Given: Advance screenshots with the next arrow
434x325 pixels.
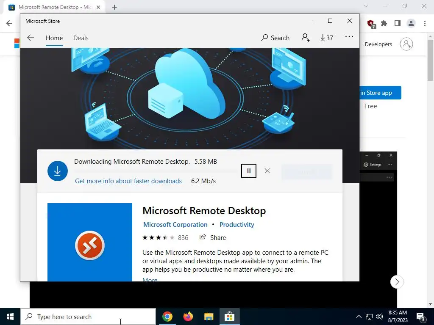Looking at the screenshot, I should tap(397, 282).
